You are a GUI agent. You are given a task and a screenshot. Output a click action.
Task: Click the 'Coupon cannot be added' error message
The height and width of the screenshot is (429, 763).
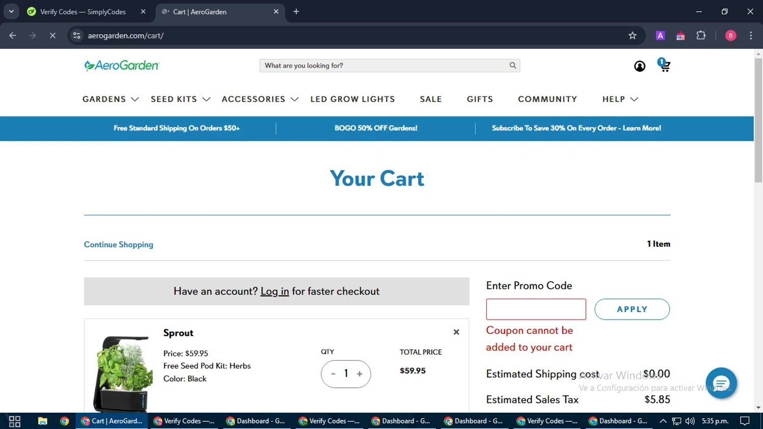click(530, 339)
